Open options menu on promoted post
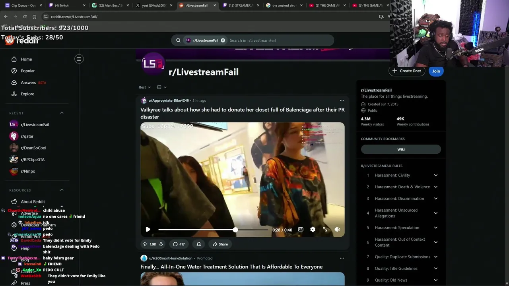 (342, 258)
